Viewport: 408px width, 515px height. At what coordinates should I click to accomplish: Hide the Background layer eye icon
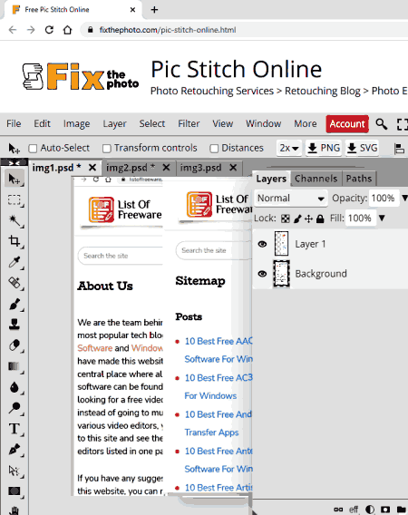coord(262,274)
